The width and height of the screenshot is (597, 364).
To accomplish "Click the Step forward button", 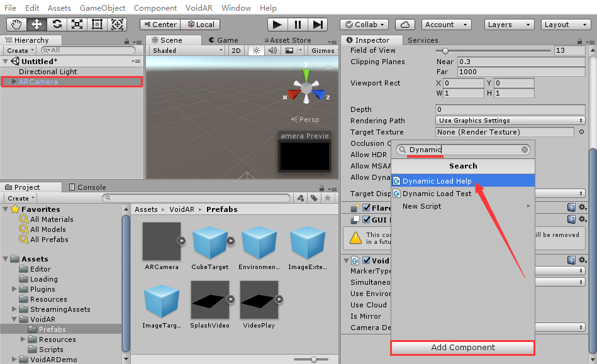I will 318,25.
